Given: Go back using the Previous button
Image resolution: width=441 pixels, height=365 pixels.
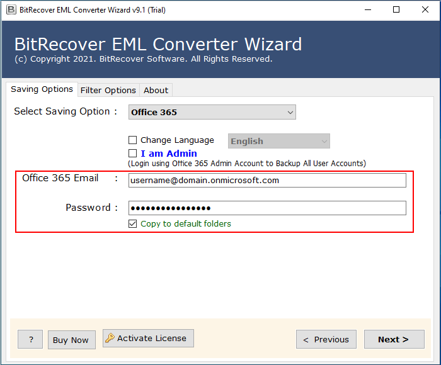Looking at the screenshot, I should [x=326, y=339].
